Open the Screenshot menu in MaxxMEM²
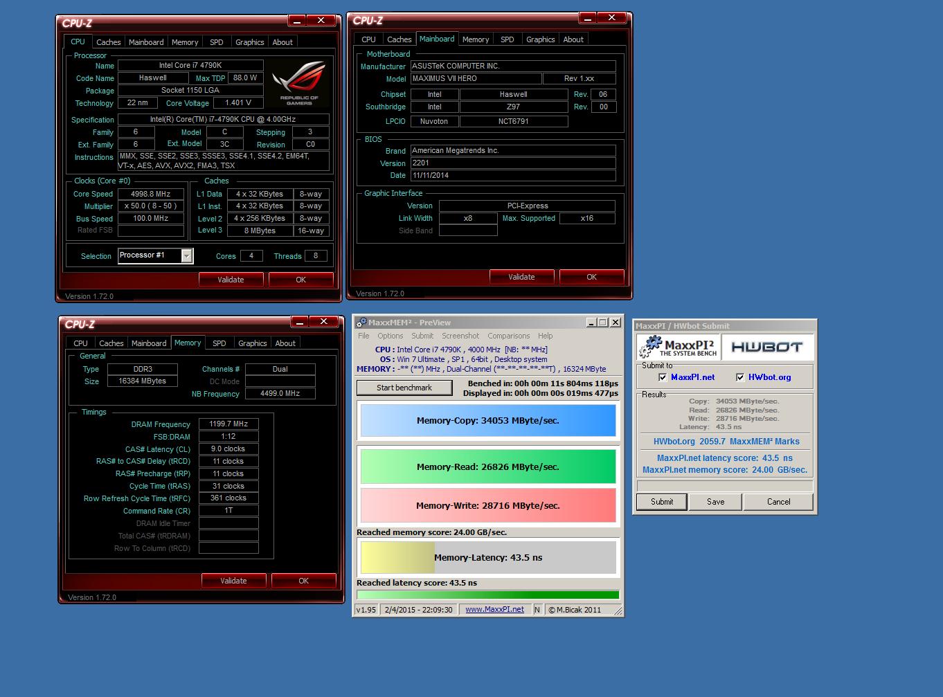Viewport: 943px width, 697px height. tap(460, 336)
